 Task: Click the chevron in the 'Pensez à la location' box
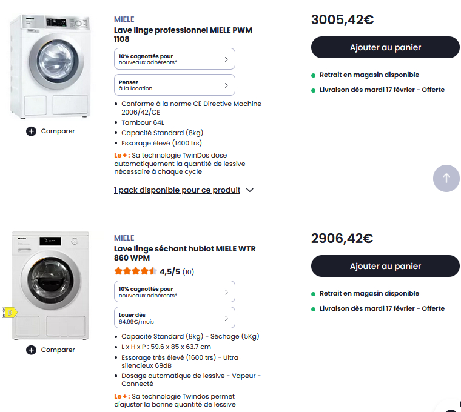[226, 85]
